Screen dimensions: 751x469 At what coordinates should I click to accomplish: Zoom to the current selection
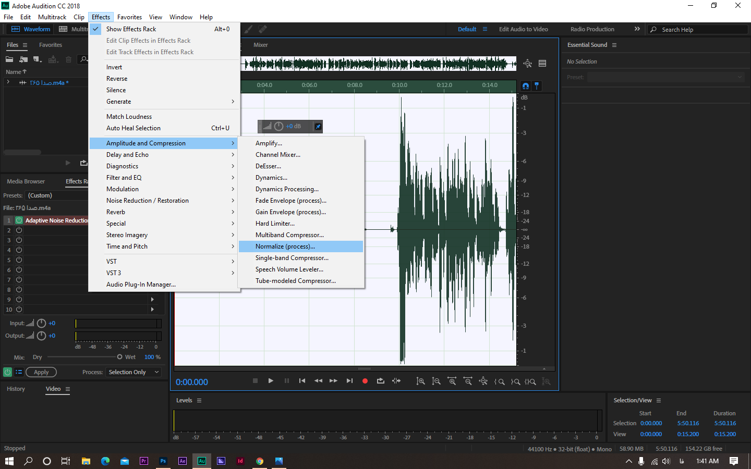pyautogui.click(x=530, y=381)
